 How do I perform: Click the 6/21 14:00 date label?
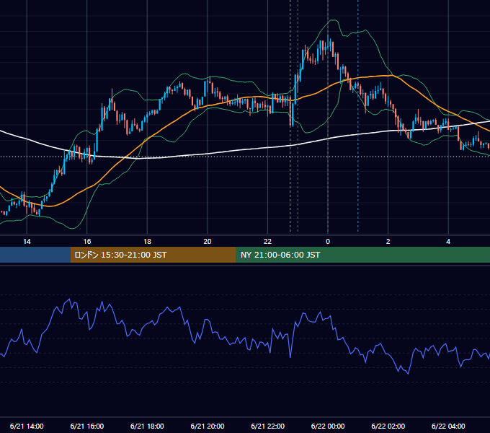pyautogui.click(x=27, y=426)
